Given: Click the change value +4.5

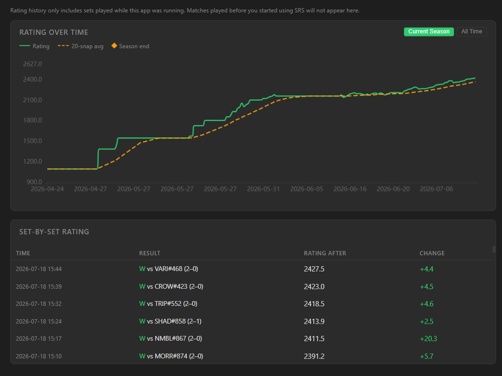Looking at the screenshot, I should pos(427,287).
